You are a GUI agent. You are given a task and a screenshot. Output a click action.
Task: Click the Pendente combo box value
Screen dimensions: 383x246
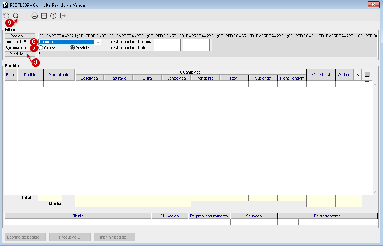pyautogui.click(x=67, y=42)
